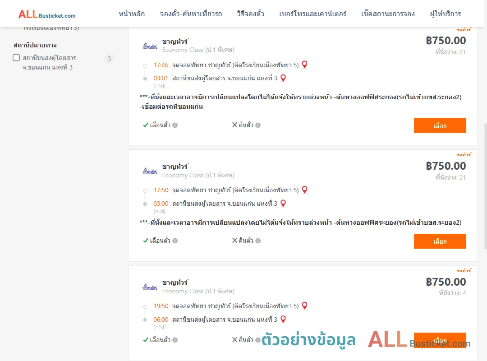Click ฿750.00 price on 17:50 trip
The height and width of the screenshot is (361, 487).
446,166
